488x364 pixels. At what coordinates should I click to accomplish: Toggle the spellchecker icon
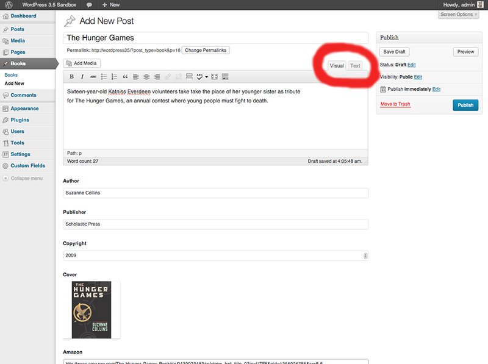coord(199,77)
